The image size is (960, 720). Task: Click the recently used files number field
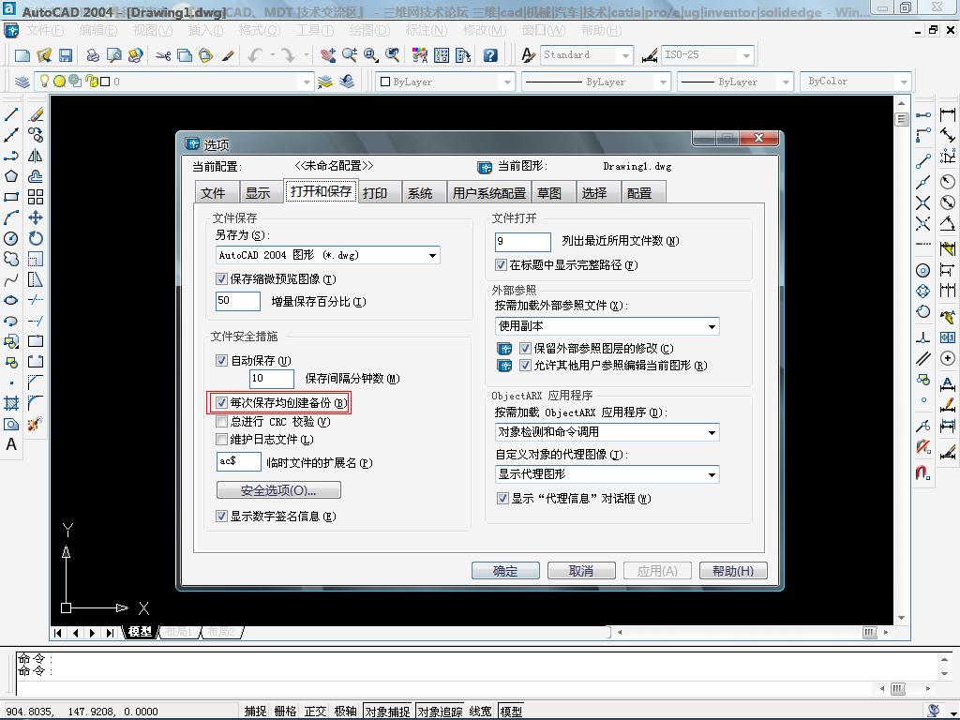point(523,241)
